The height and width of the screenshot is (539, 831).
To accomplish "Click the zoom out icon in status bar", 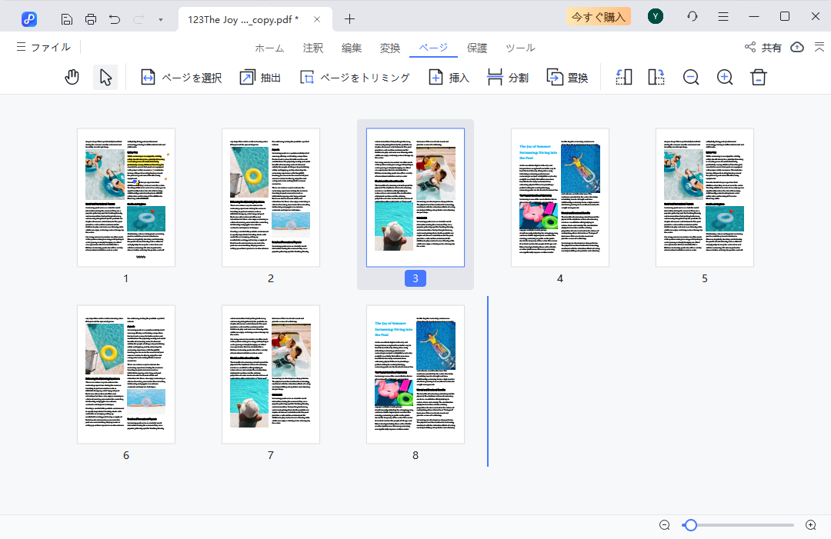I will pyautogui.click(x=665, y=525).
